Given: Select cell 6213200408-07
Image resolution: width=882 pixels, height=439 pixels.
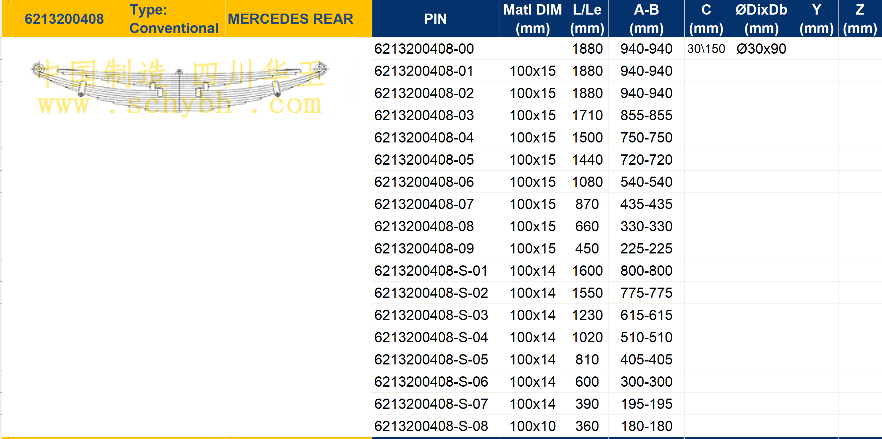Looking at the screenshot, I should pos(435,204).
